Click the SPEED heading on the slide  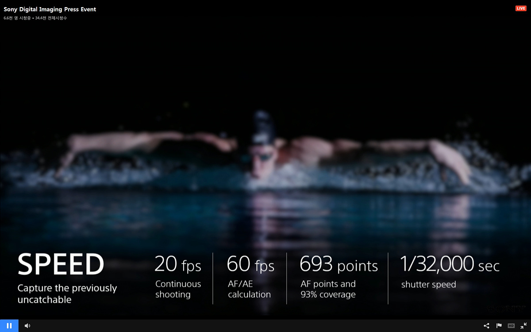point(61,265)
